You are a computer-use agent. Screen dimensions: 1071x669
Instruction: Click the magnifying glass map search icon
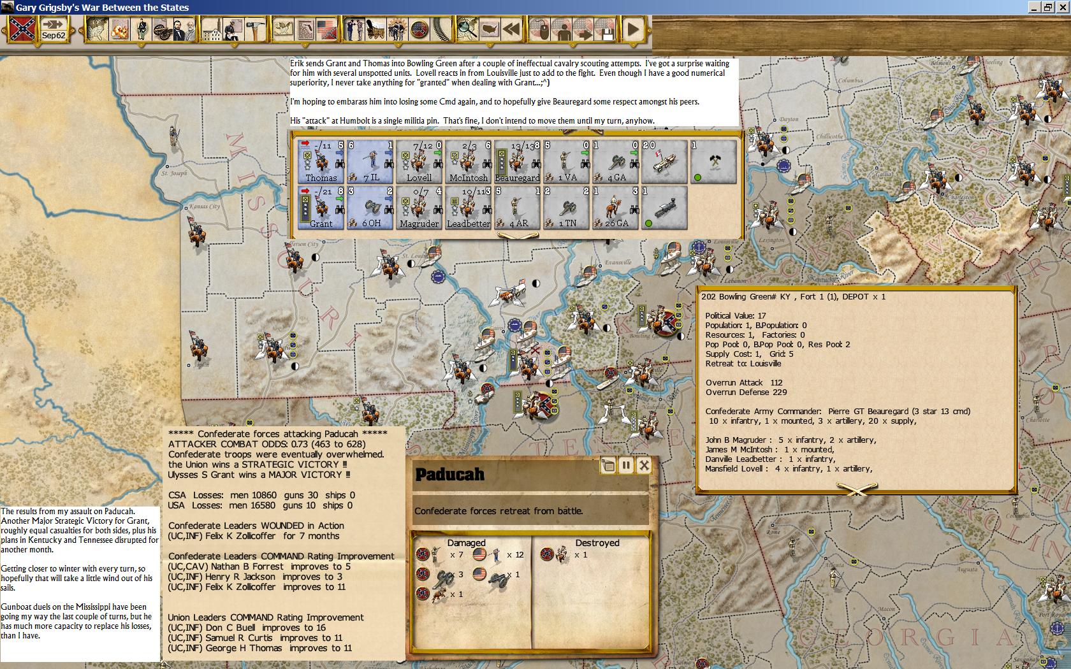[x=467, y=29]
